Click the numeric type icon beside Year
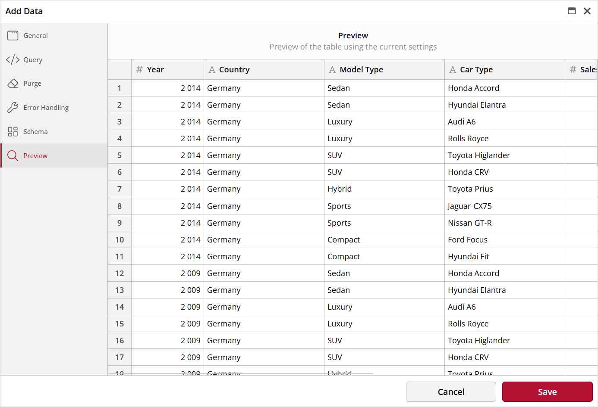 [139, 70]
